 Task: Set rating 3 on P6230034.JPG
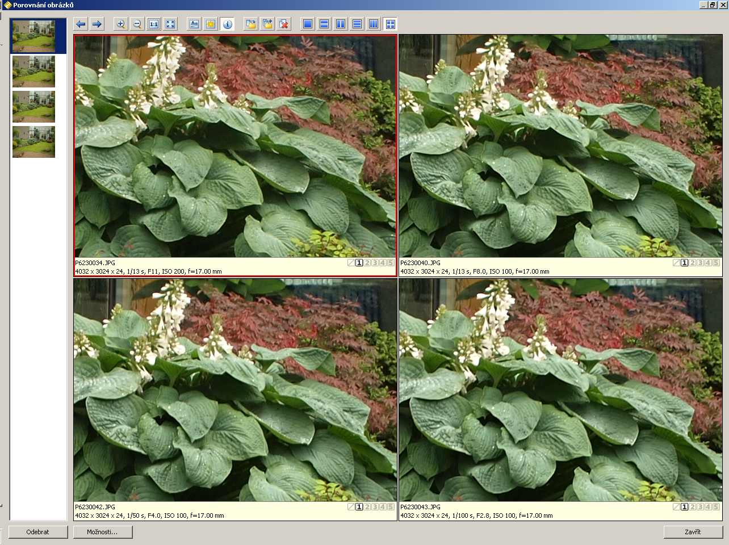[x=375, y=263]
